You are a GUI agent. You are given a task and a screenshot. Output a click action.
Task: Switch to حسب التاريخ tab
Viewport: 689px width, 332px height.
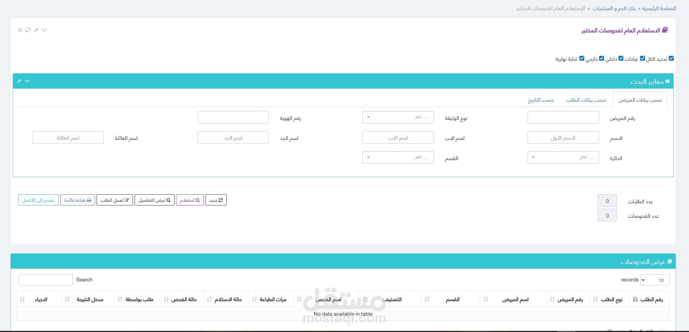click(x=541, y=100)
